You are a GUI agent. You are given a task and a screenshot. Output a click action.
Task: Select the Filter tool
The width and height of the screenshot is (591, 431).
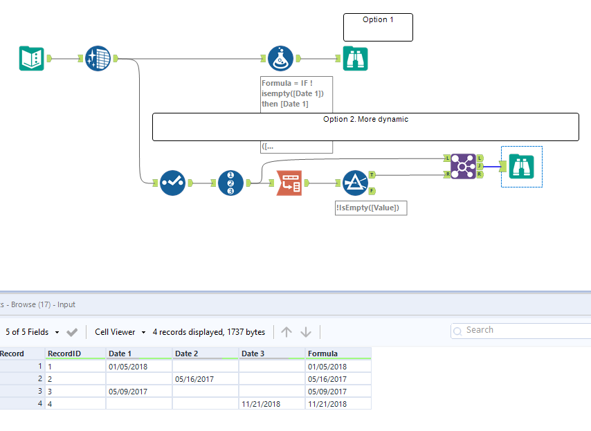click(x=356, y=183)
